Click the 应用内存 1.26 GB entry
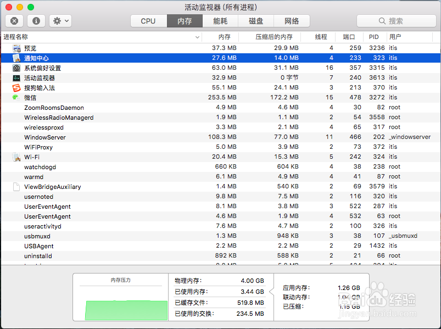This screenshot has height=329, width=441. click(321, 288)
